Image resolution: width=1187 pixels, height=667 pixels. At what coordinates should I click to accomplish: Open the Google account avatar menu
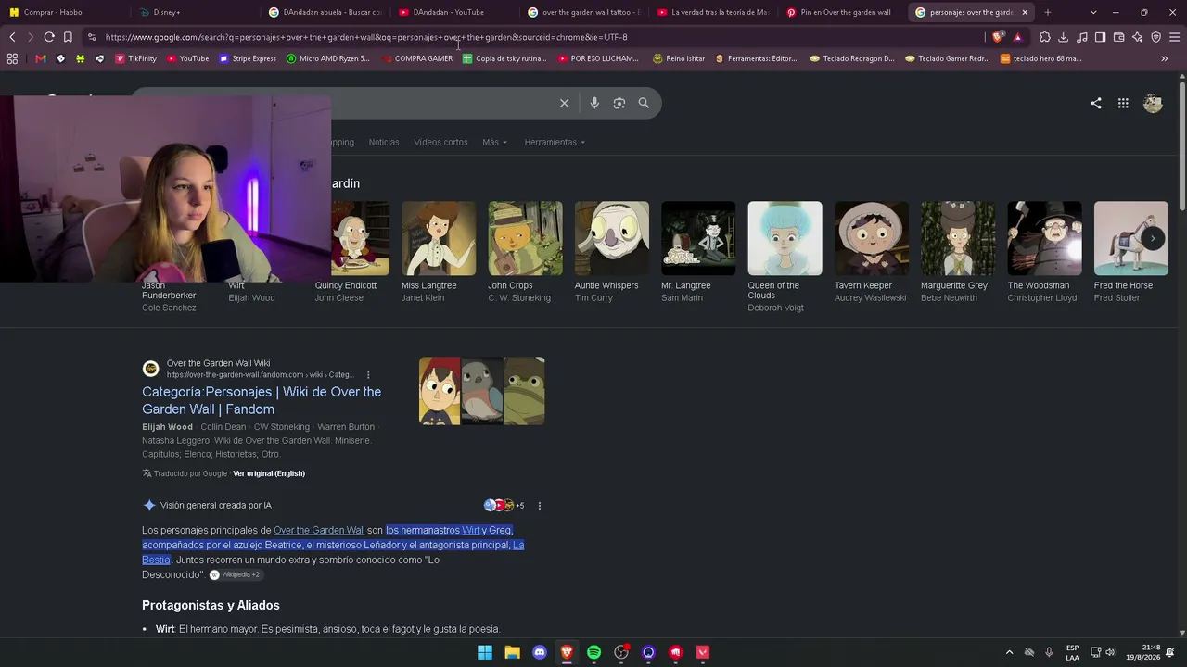coord(1153,103)
